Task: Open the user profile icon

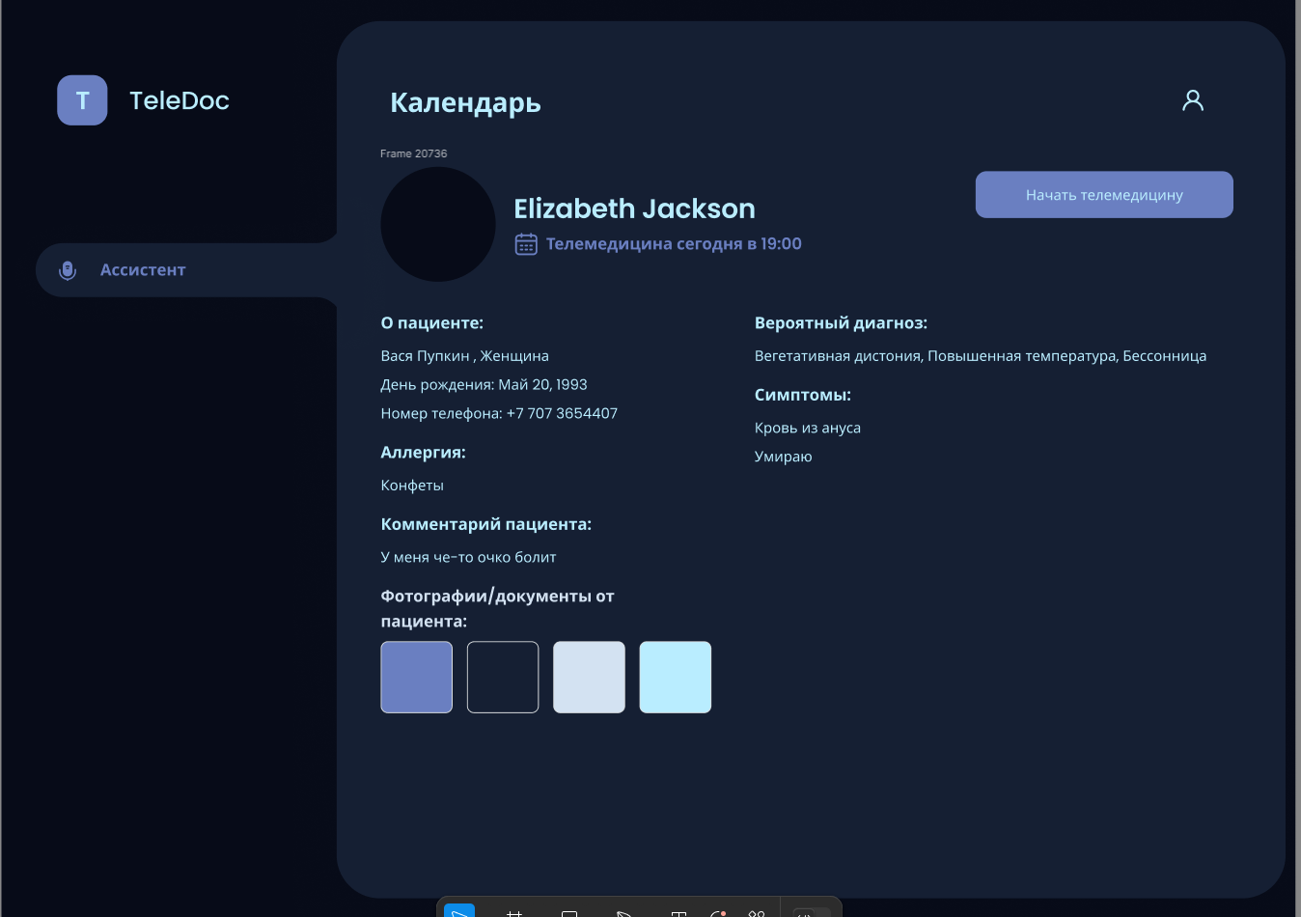Action: tap(1193, 100)
